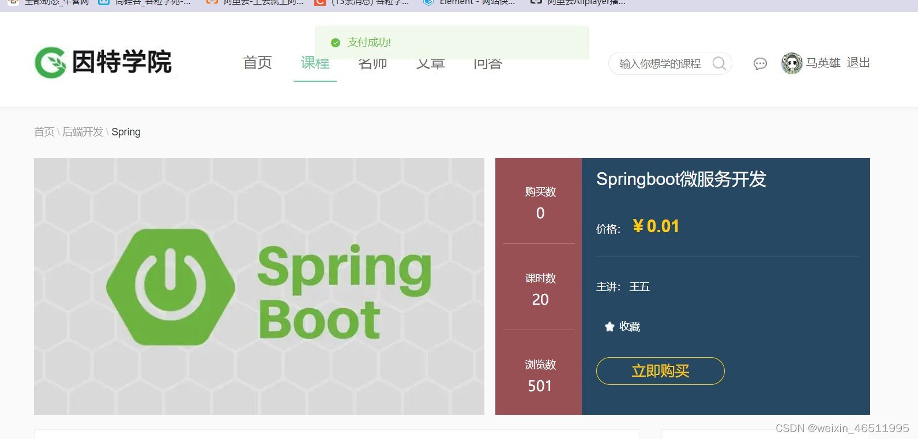The height and width of the screenshot is (439, 918).
Task: Click the 购买数 count 0
Action: [540, 213]
